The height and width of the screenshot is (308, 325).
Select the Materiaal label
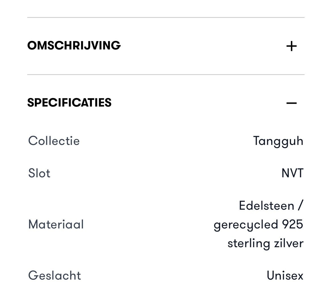[56, 224]
